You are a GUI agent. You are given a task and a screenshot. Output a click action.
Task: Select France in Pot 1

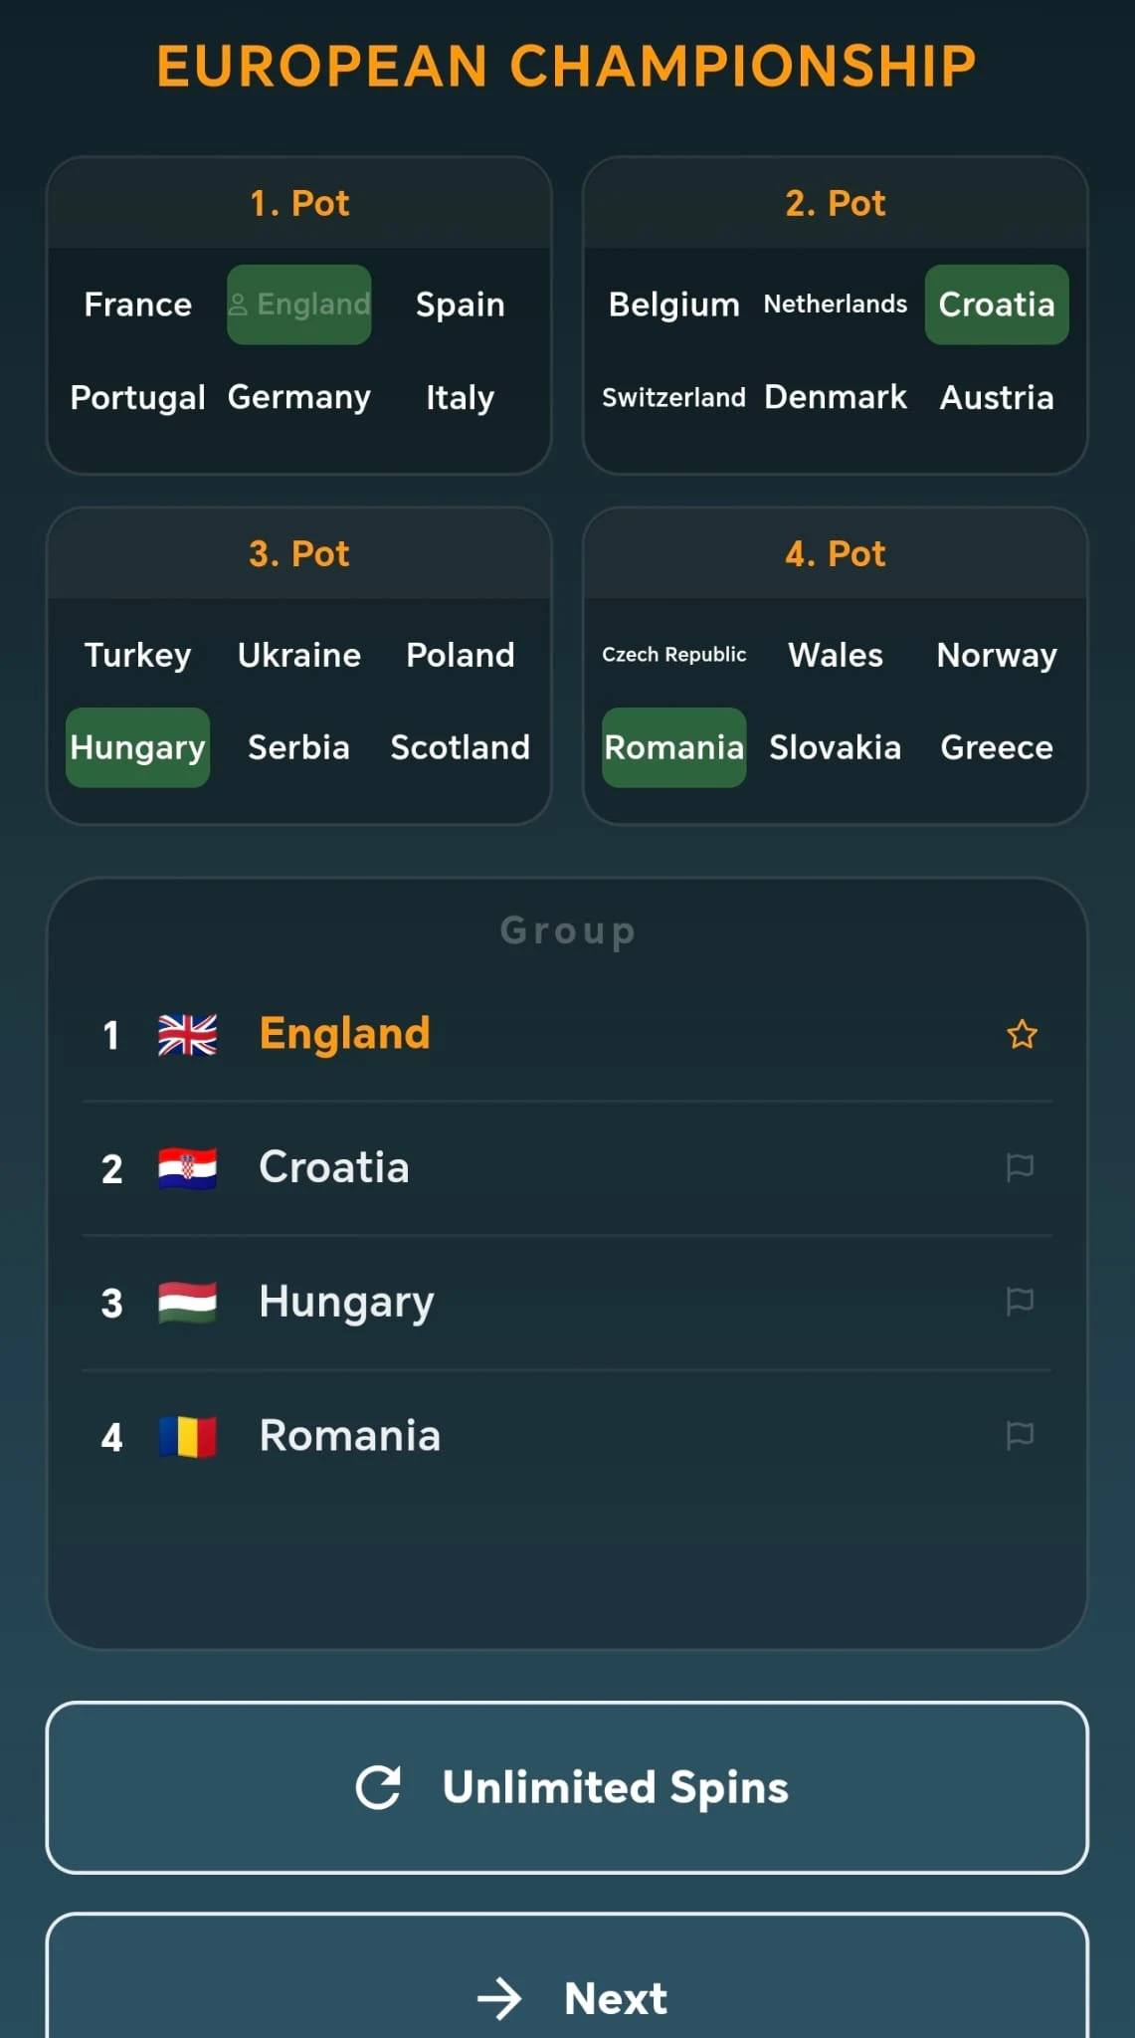[x=137, y=305]
